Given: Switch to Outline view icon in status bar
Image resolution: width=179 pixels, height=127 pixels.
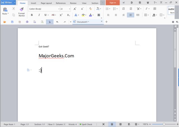Looking at the screenshot, I should pyautogui.click(x=121, y=124).
